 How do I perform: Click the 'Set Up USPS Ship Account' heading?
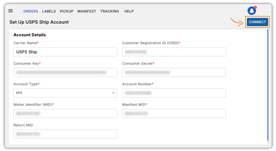click(x=39, y=22)
